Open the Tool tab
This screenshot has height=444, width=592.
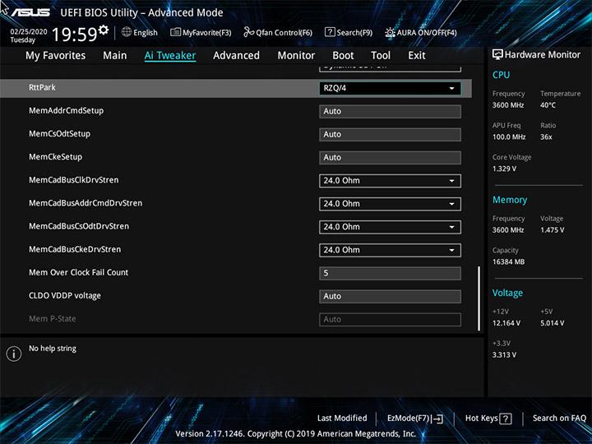click(x=381, y=56)
